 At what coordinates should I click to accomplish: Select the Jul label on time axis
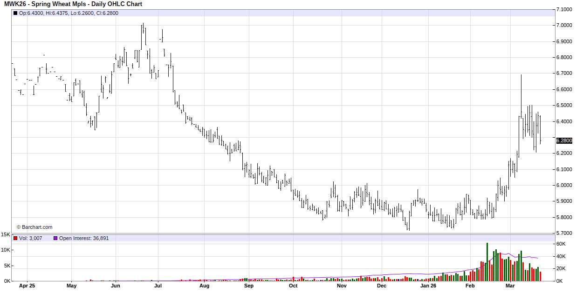click(x=158, y=286)
